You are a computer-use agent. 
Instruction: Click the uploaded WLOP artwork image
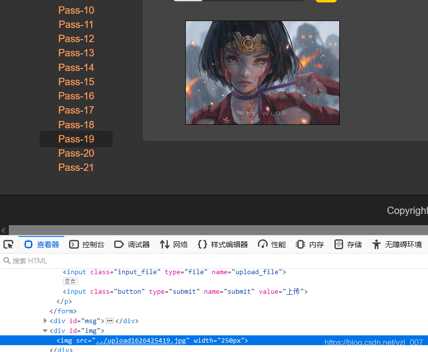click(x=263, y=72)
